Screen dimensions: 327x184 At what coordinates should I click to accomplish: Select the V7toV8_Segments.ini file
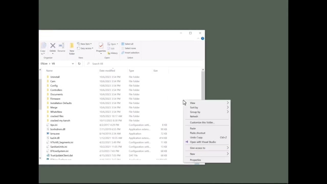click(x=62, y=142)
